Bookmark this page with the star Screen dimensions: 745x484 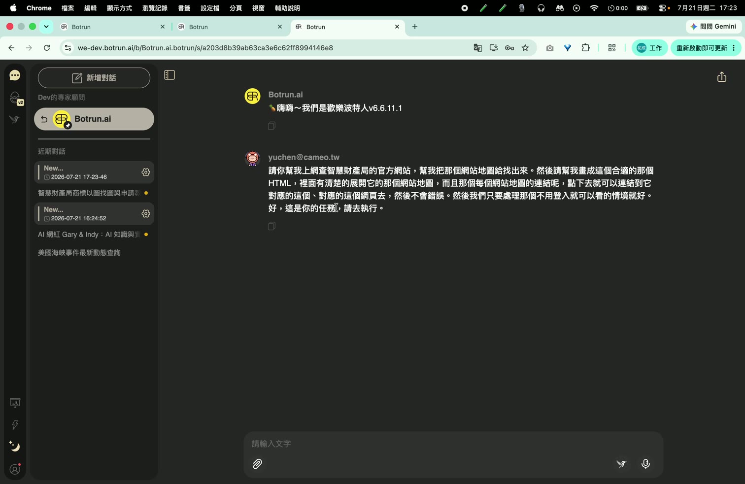525,48
